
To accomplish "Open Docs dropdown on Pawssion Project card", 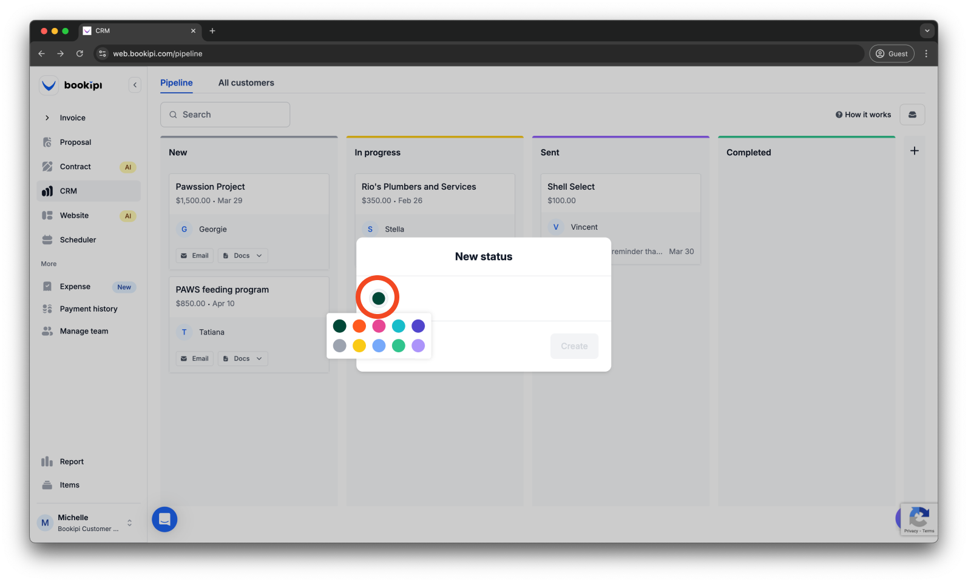I will pos(243,256).
